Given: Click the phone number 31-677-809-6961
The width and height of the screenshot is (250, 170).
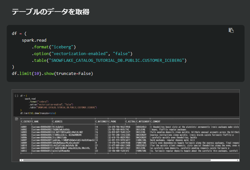Looking at the screenshot, I should [x=117, y=146].
